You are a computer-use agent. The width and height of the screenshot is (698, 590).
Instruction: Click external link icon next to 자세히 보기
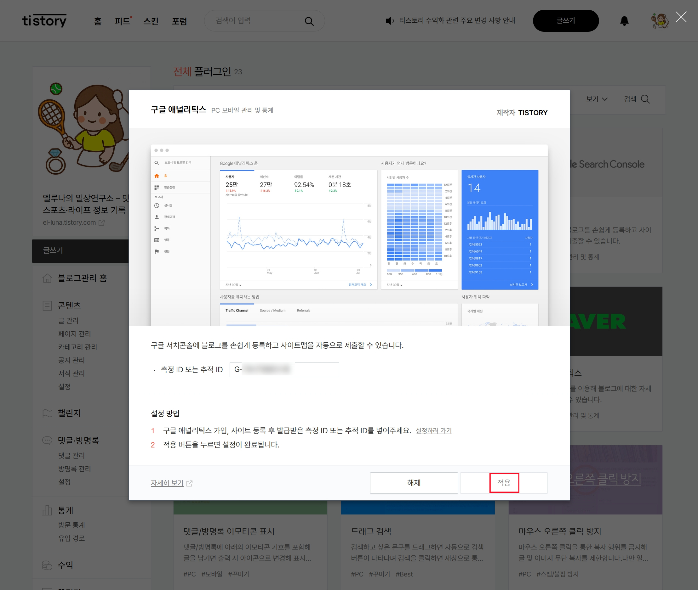(x=190, y=483)
